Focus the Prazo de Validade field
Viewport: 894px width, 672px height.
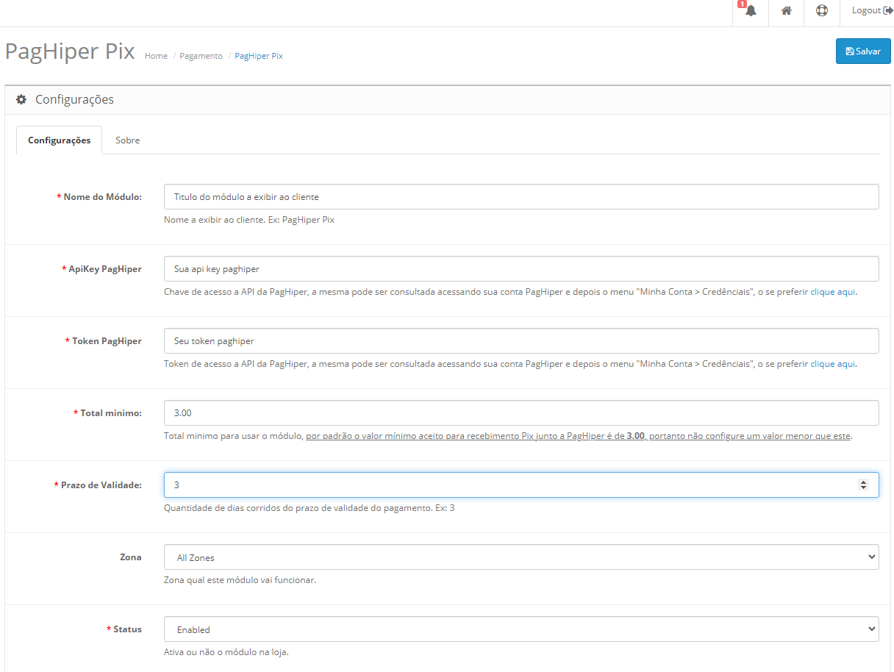(521, 485)
